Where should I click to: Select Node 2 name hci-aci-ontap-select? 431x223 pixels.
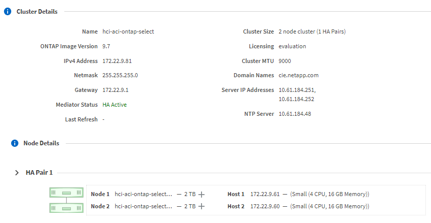[144, 206]
